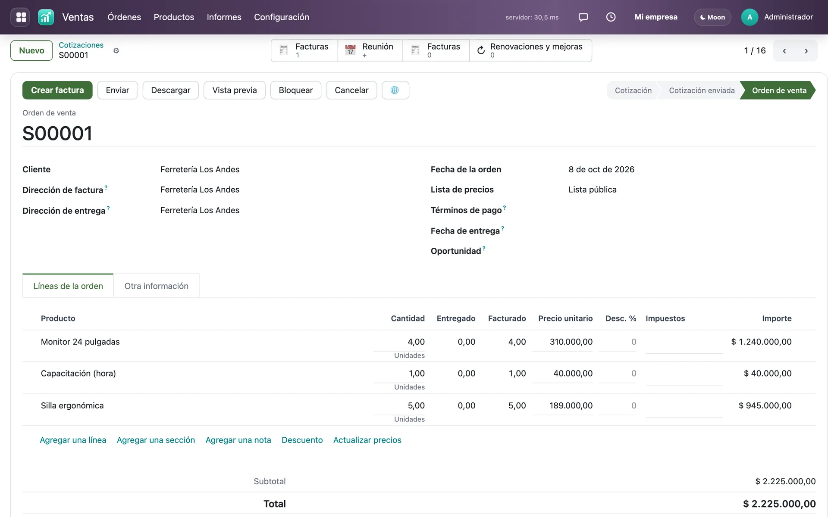Click the Ventas app chart icon
This screenshot has height=517, width=828.
click(46, 17)
